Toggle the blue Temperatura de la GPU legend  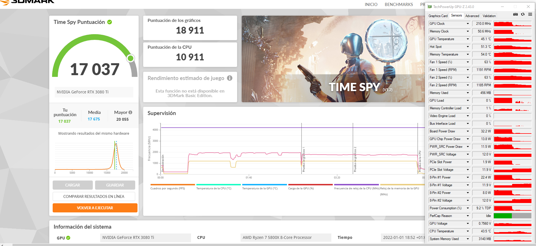click(x=264, y=187)
